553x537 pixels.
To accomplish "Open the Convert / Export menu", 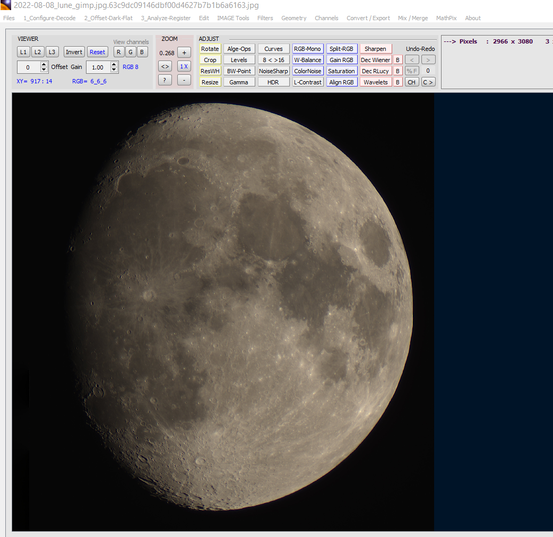I will point(368,18).
